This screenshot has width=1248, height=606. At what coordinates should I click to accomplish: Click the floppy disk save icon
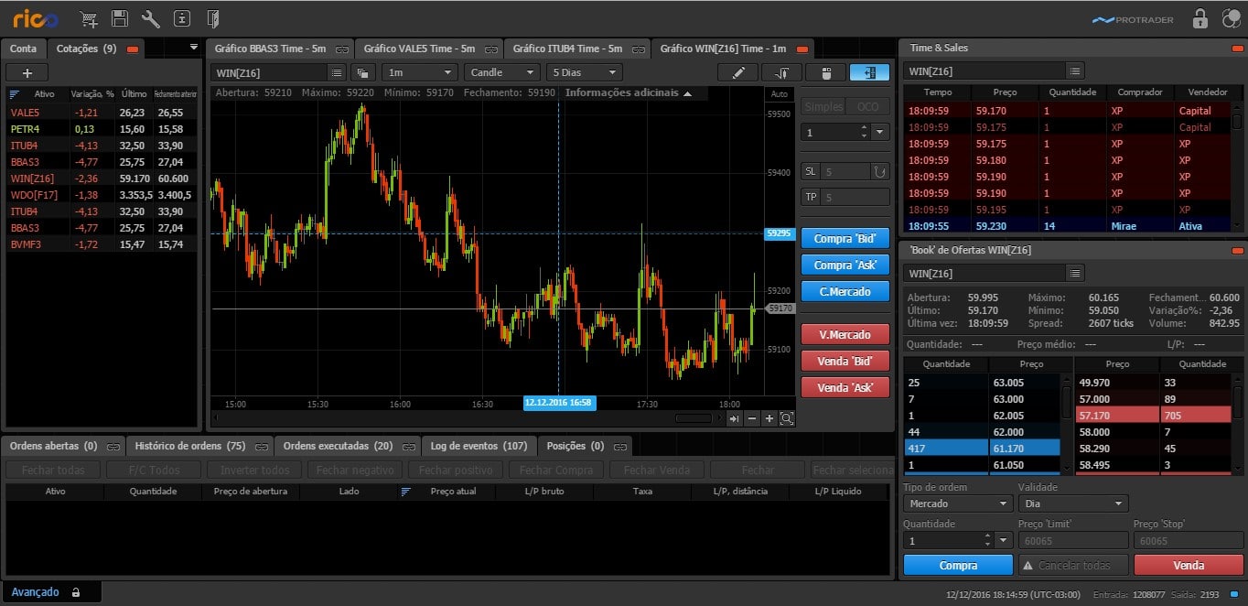point(120,18)
